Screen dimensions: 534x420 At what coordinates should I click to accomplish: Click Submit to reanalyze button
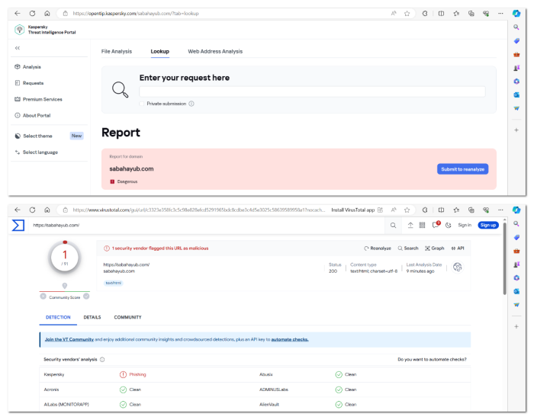(x=462, y=169)
